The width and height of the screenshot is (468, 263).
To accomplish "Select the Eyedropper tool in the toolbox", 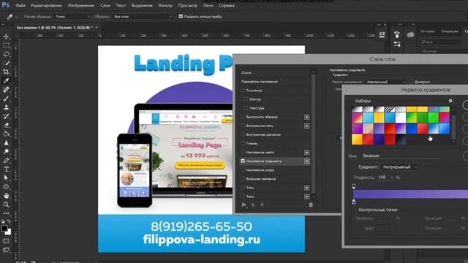I will (6, 81).
